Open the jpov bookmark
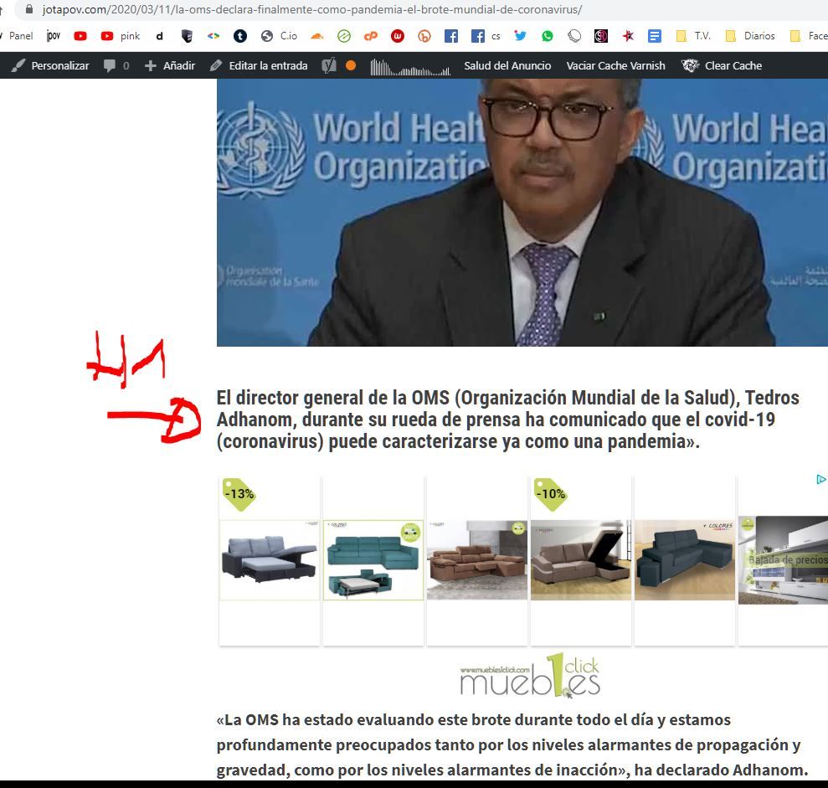Image resolution: width=828 pixels, height=788 pixels. pos(54,36)
